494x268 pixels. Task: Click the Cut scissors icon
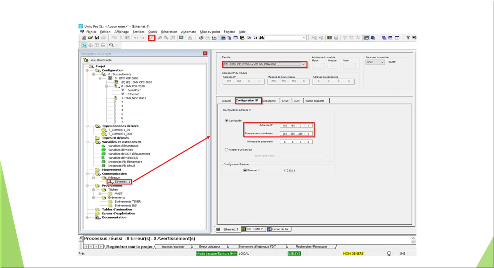pyautogui.click(x=121, y=38)
